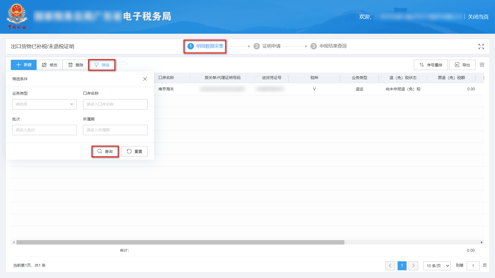
Task: Open the column settings grid icon
Action: [482, 65]
